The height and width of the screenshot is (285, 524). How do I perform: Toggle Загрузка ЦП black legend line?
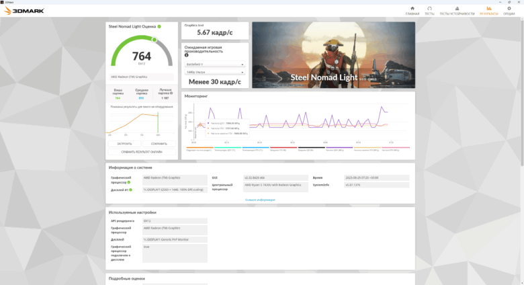click(x=311, y=149)
